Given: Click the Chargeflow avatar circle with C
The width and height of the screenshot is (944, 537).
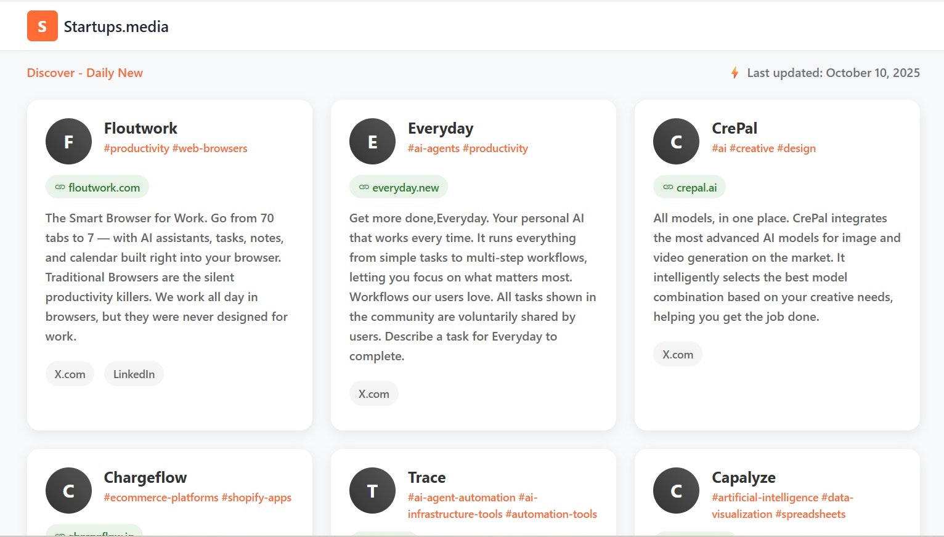Looking at the screenshot, I should point(68,490).
